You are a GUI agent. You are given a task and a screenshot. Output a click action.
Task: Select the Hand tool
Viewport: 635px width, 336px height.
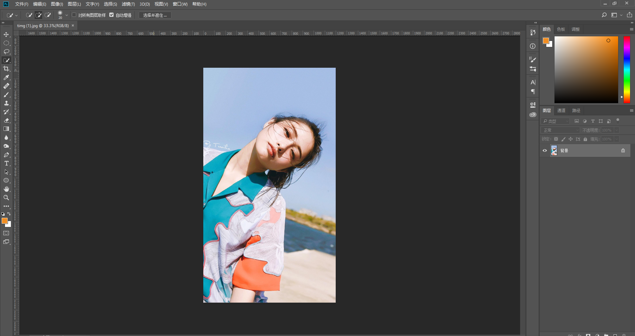6,189
